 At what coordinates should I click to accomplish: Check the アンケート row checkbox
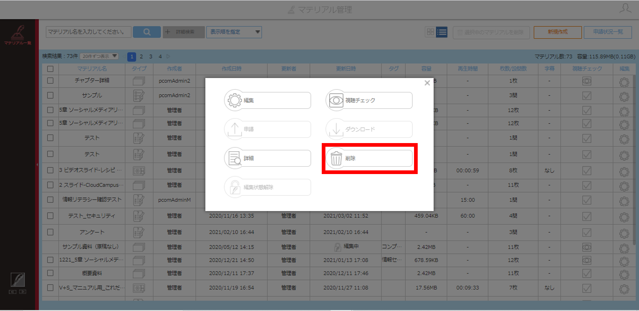pos(50,232)
